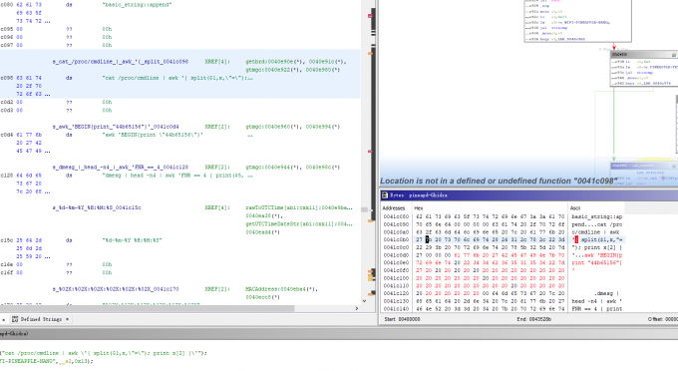The width and height of the screenshot is (678, 371).
Task: Select label s_%d-%m-%Y_%H:%M:%S_0041c15c
Action: pyautogui.click(x=97, y=207)
